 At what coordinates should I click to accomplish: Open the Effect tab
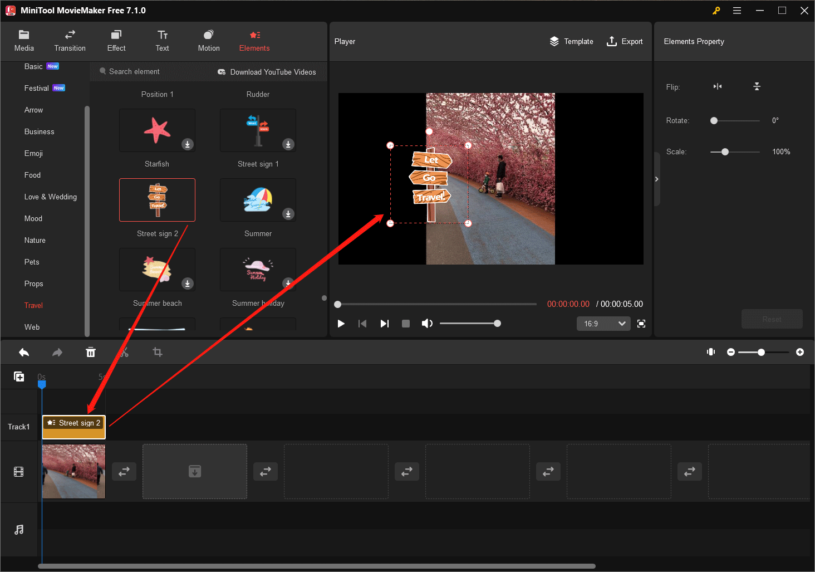tap(116, 41)
